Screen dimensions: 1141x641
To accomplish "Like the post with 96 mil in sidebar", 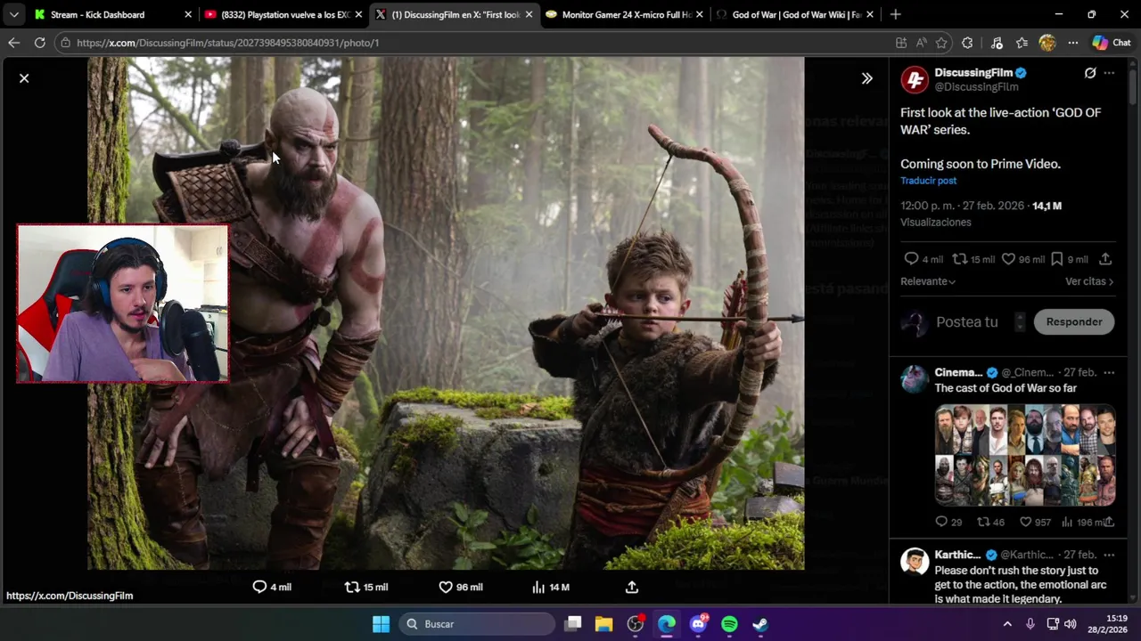I will pos(1022,259).
